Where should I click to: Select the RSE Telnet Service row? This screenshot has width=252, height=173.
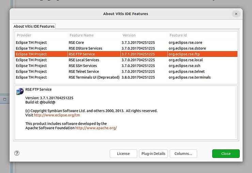84,72
